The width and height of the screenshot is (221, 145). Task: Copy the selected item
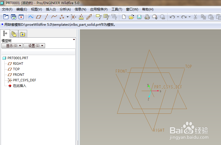pos(203,17)
